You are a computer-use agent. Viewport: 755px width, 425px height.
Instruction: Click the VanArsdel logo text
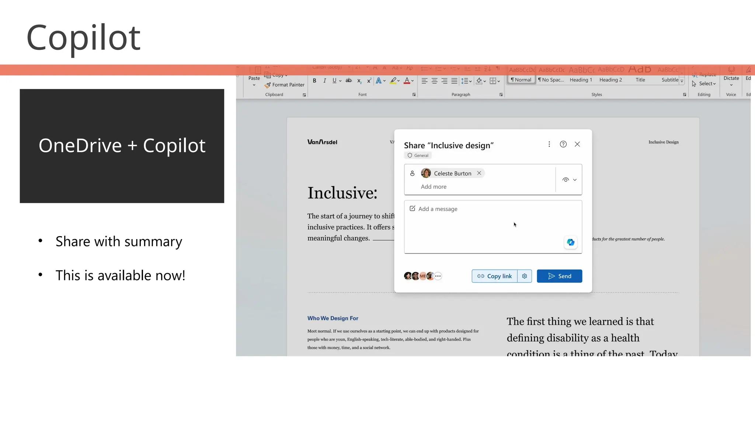(322, 142)
